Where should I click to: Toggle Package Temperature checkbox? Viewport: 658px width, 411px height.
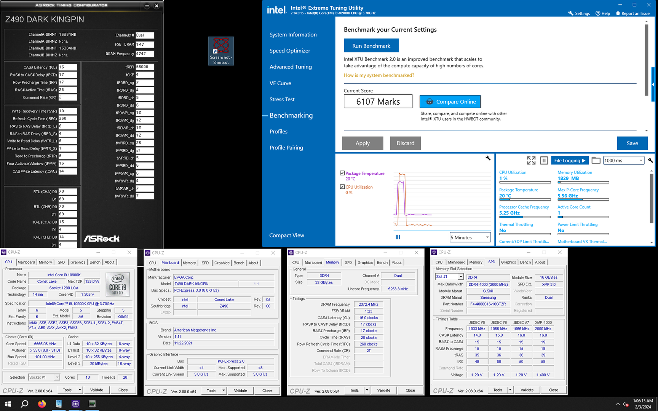coord(342,173)
